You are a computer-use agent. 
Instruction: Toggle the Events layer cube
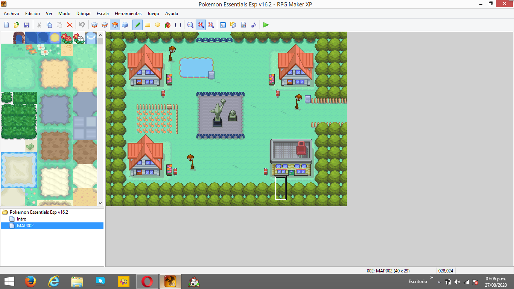(x=125, y=25)
